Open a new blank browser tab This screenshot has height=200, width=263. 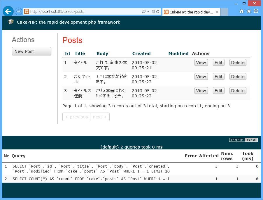click(x=224, y=12)
